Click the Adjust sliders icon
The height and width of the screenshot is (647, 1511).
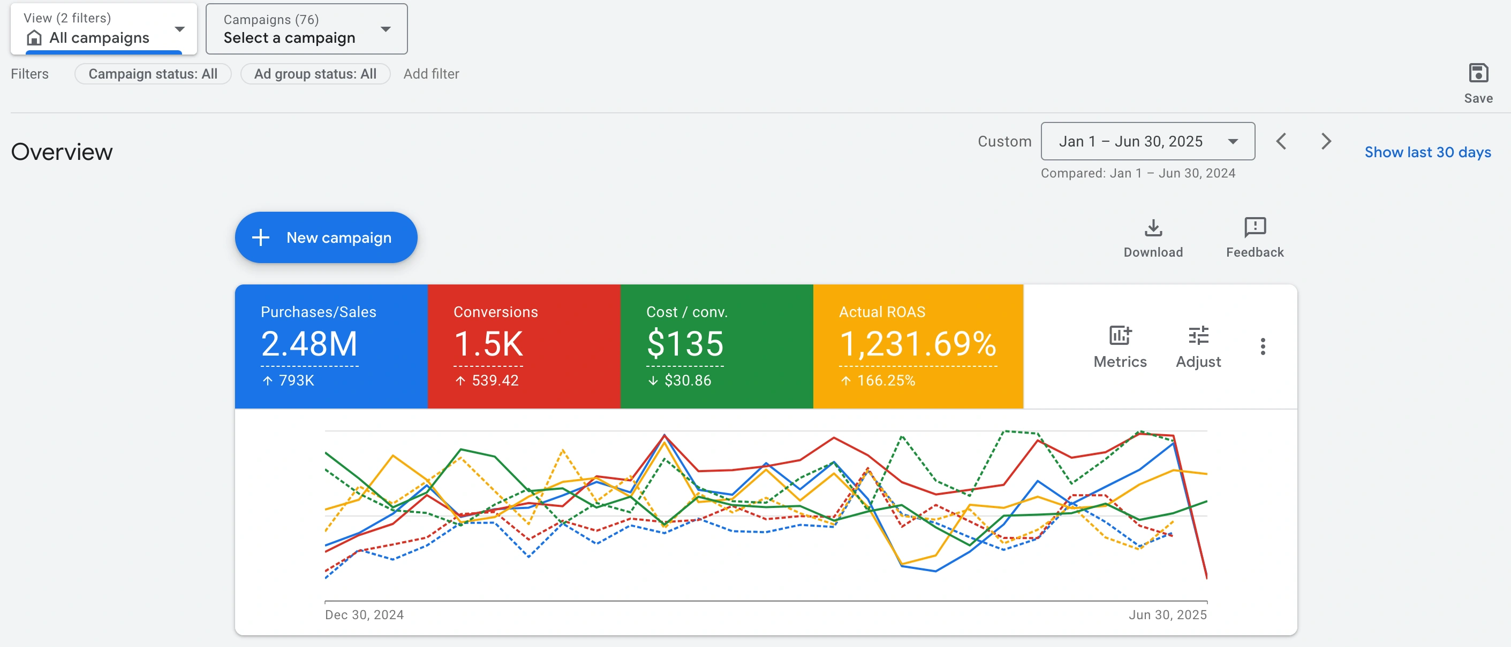click(x=1198, y=335)
